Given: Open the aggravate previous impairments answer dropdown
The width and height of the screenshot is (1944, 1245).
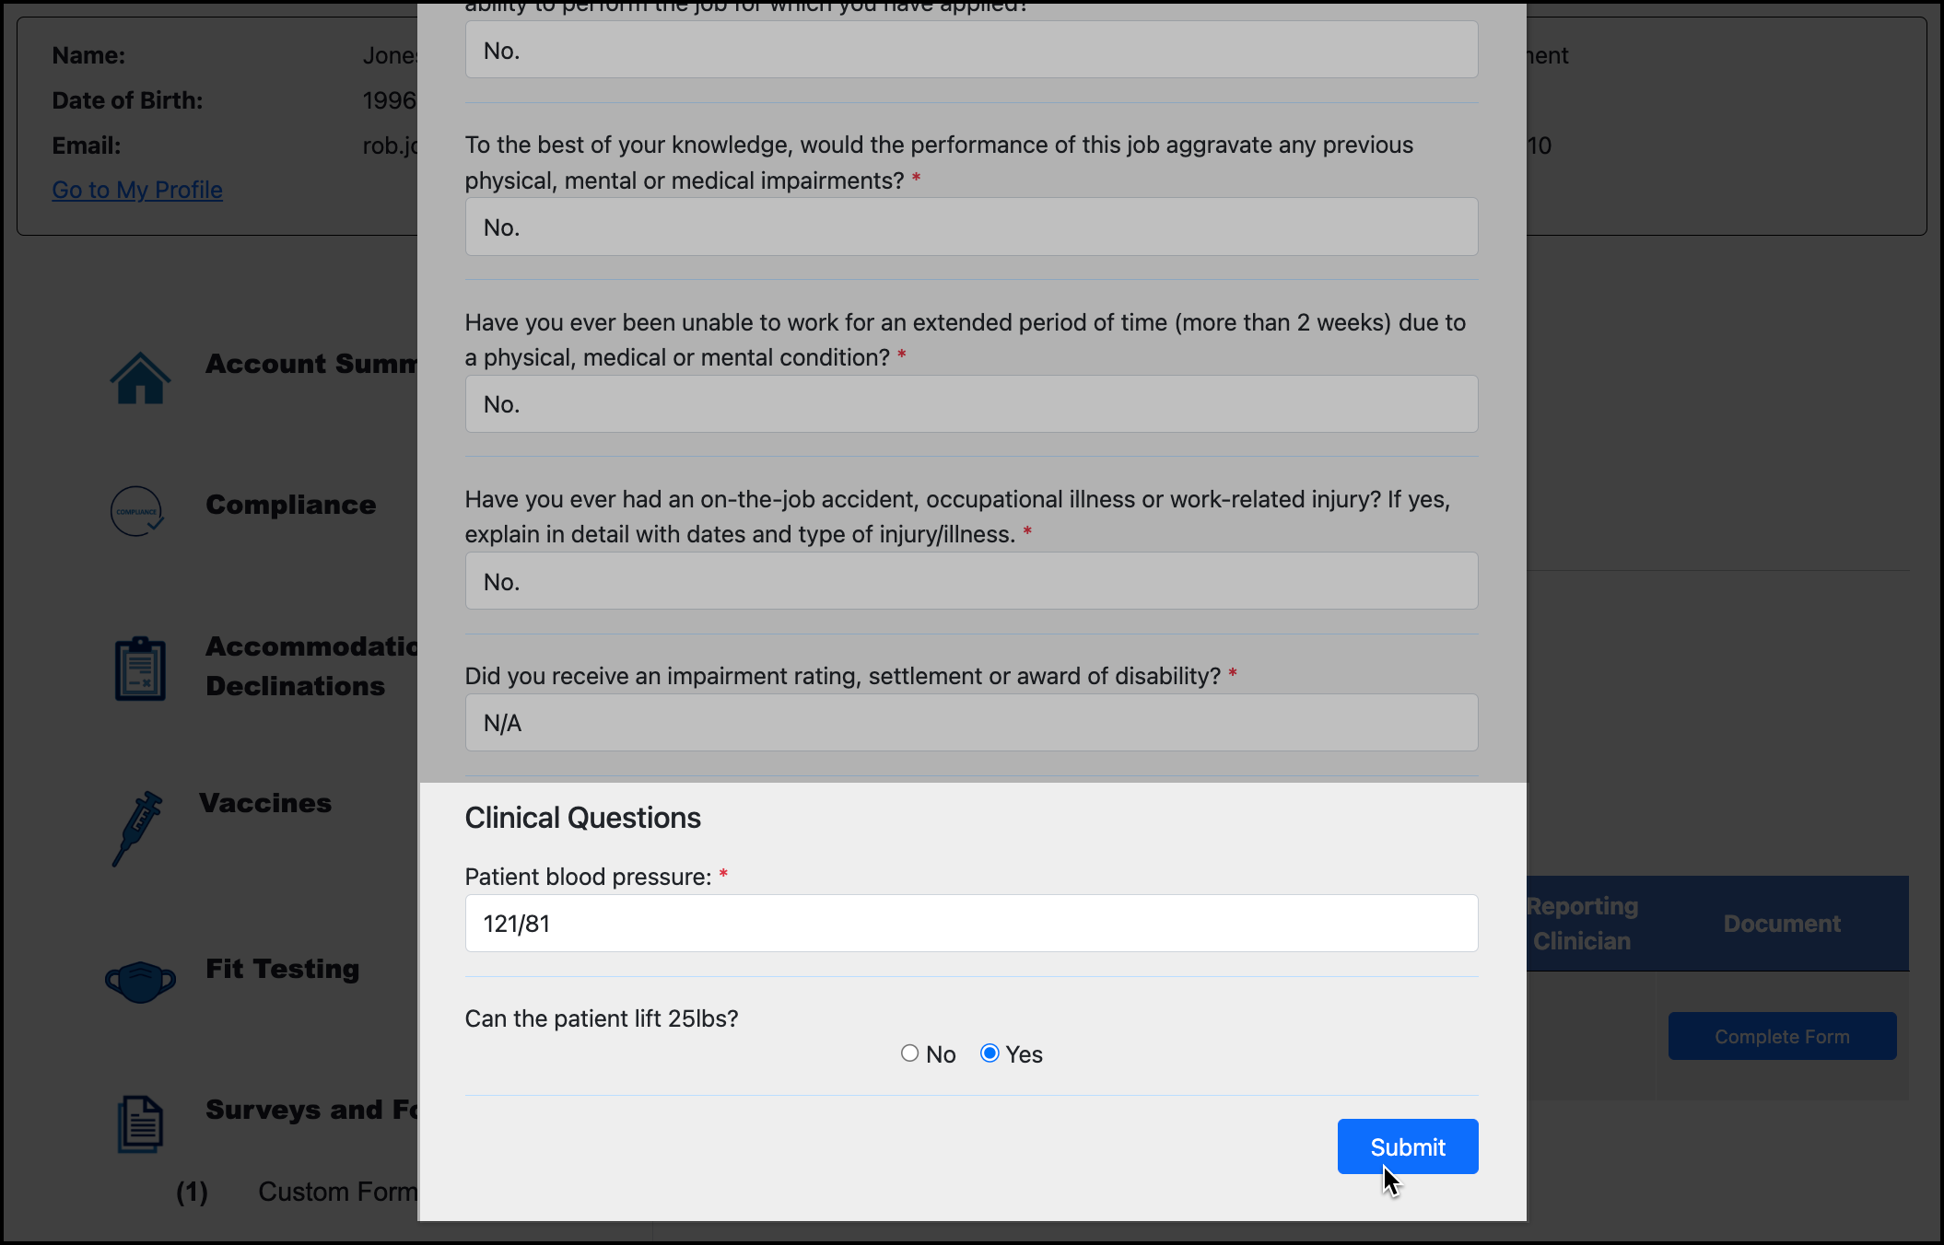Looking at the screenshot, I should pyautogui.click(x=970, y=226).
